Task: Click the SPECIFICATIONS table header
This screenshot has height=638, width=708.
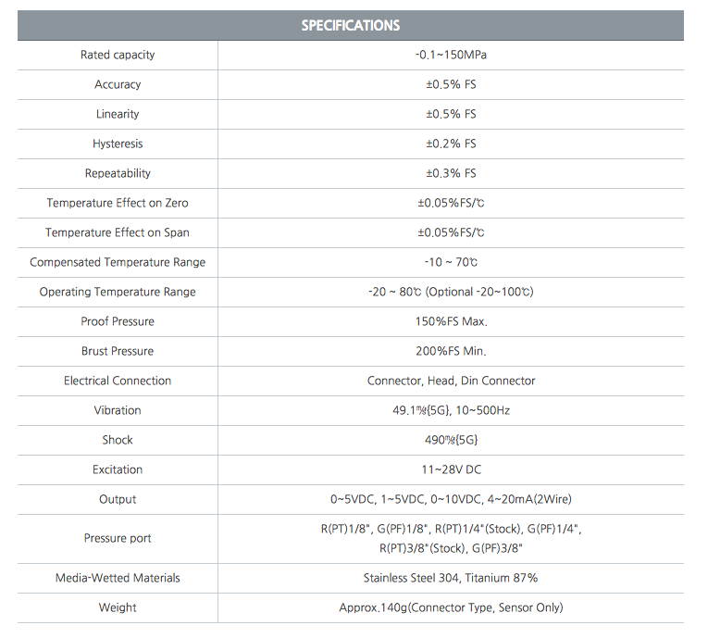Action: [351, 25]
